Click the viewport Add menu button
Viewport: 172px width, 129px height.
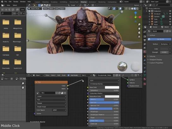click(56, 9)
